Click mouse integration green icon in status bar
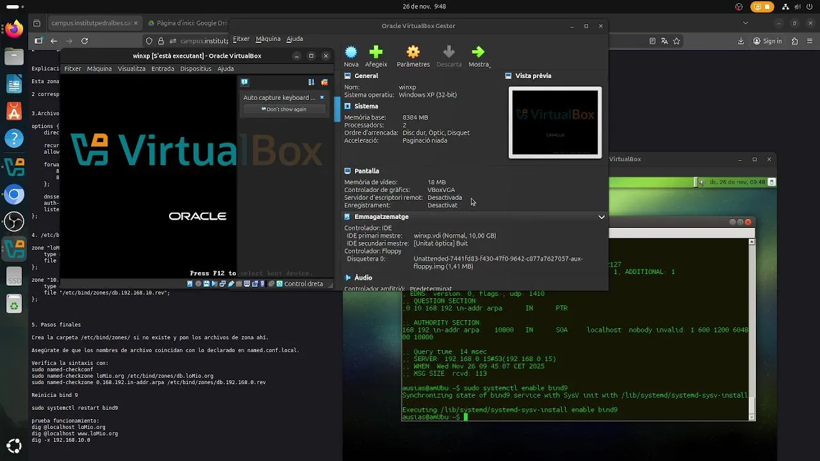 click(x=279, y=284)
